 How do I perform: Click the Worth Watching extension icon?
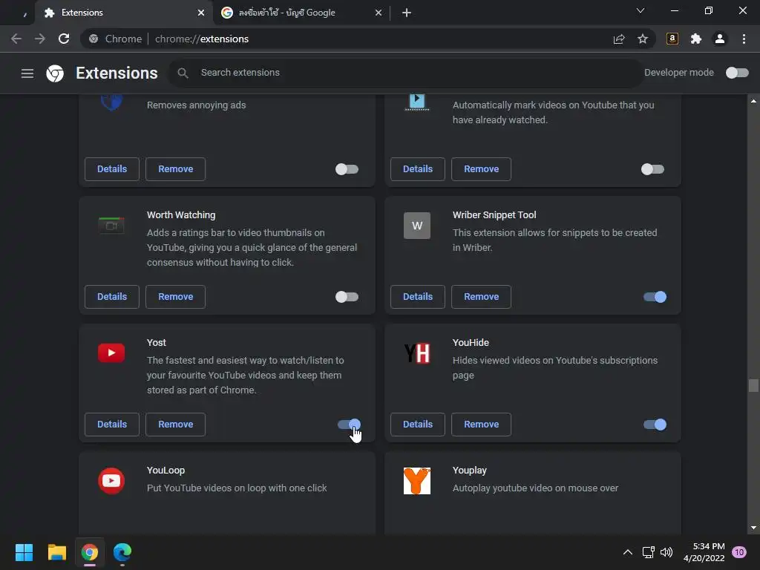(111, 226)
